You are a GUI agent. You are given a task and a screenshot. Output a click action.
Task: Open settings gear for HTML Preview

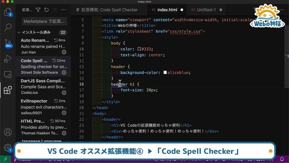click(x=64, y=133)
